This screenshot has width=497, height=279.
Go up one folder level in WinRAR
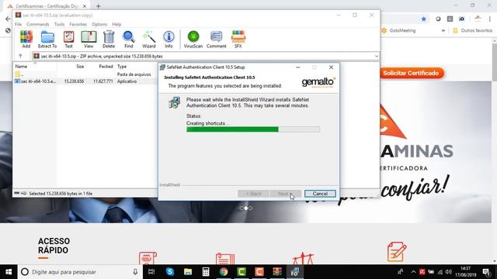coord(21,56)
